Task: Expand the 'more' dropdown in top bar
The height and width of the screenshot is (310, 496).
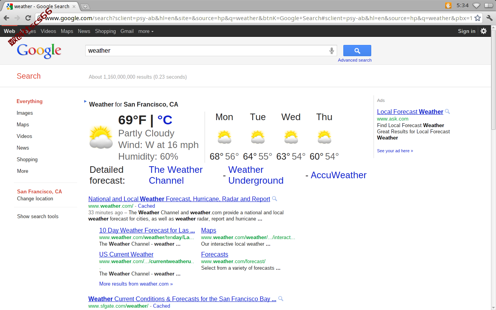Action: [x=146, y=31]
